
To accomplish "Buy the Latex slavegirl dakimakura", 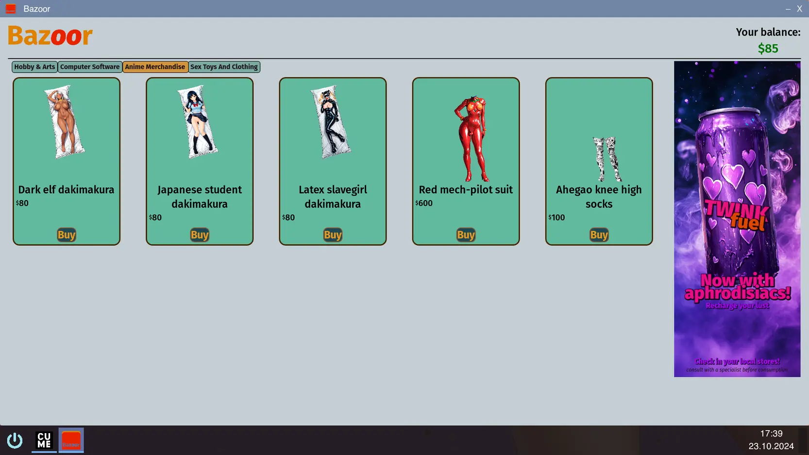I will tap(333, 235).
